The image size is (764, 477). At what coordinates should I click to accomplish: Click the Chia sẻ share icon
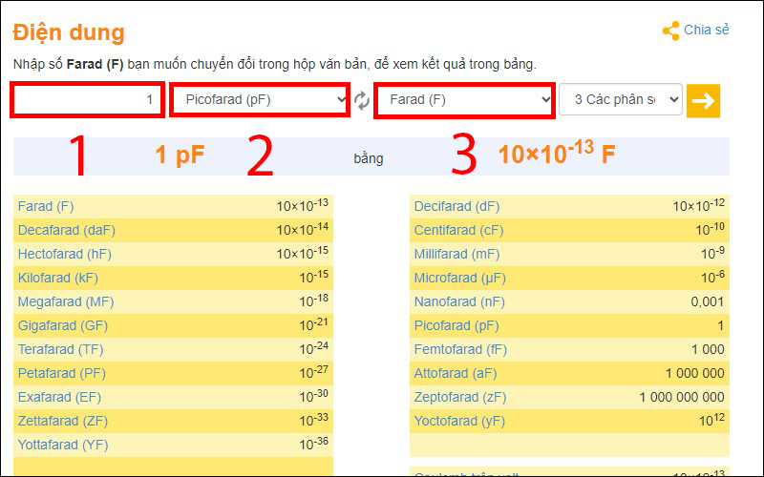[x=670, y=31]
